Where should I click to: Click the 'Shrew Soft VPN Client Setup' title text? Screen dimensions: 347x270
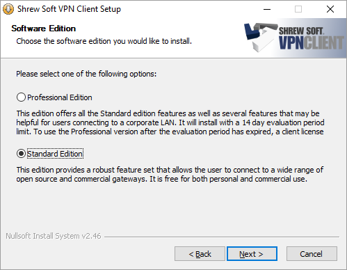tap(69, 9)
